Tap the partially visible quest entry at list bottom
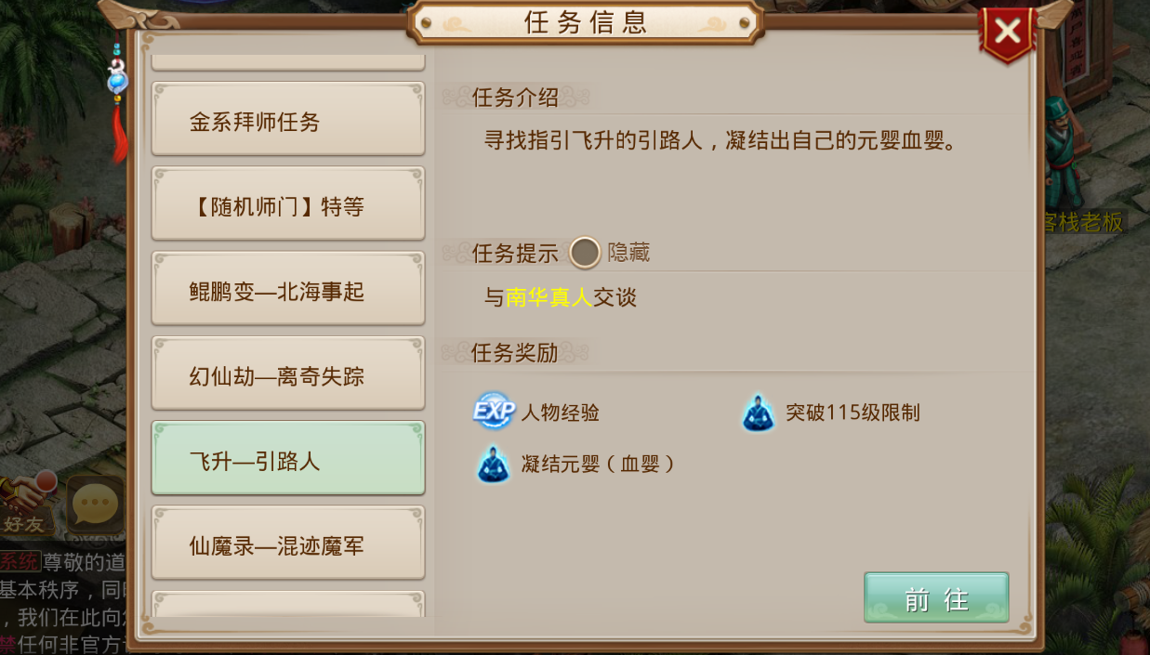1150x655 pixels. [x=288, y=604]
